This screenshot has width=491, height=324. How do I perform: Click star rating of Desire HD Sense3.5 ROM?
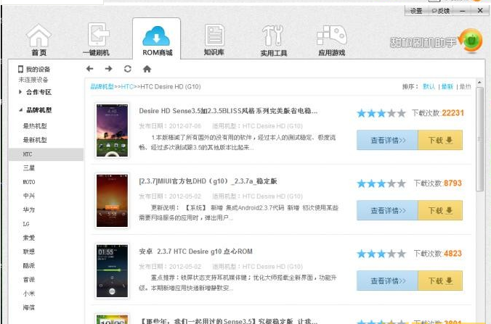pos(381,113)
